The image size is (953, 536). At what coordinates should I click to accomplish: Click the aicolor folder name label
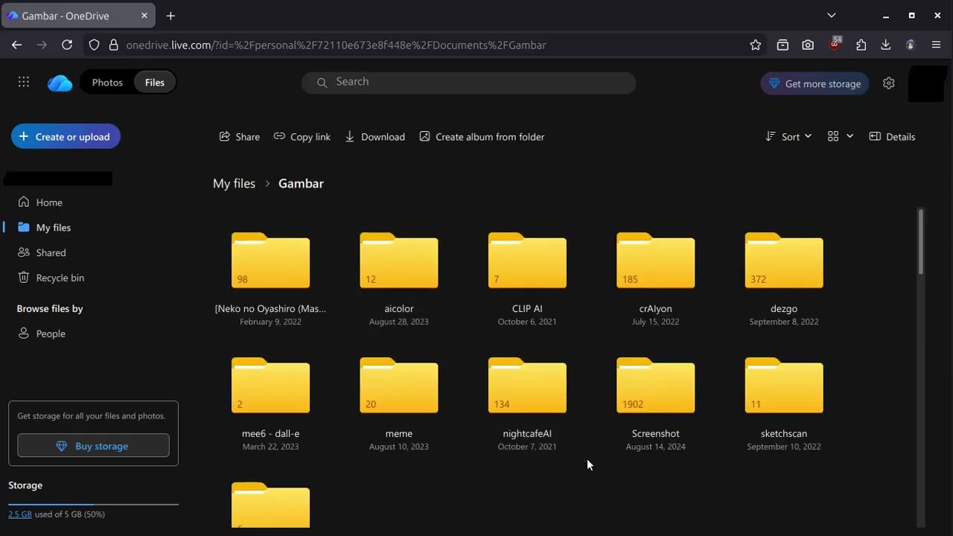point(399,308)
